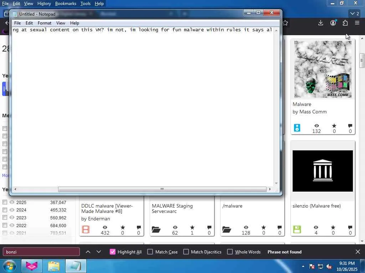
Task: Click the Notepad horizontal scrollbar left arrow
Action: click(15, 189)
